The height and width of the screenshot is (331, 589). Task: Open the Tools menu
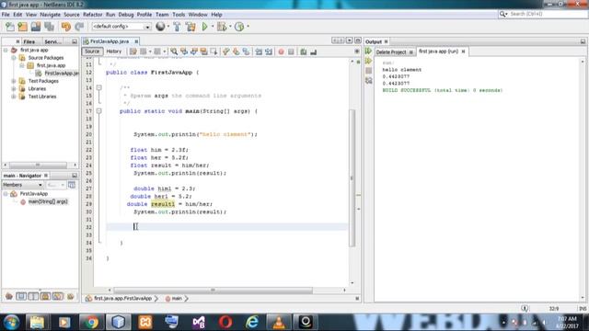click(179, 15)
